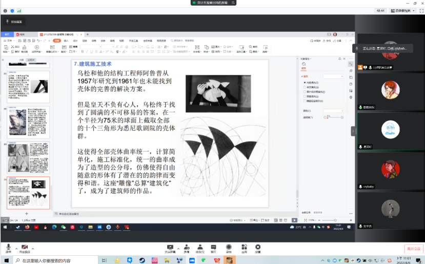Viewport: 425px width, 264px height.
Task: Switch to the blue home tab in WPS
Action: (x=7, y=34)
